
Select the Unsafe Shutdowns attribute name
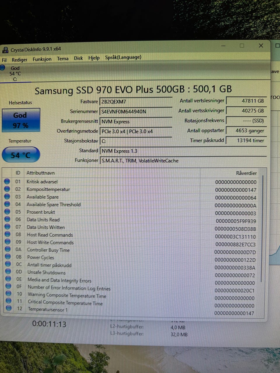pos(46,272)
